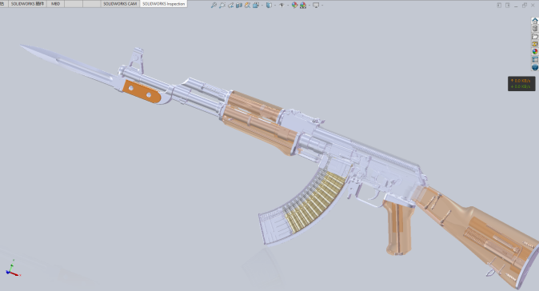
Task: Open the Appearances color ball task pane
Action: [535, 51]
